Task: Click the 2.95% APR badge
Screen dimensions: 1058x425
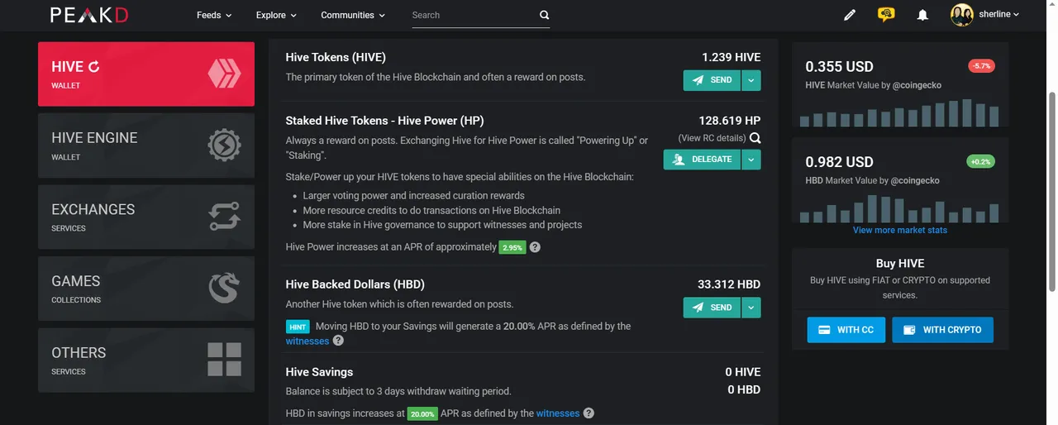Action: click(x=512, y=247)
